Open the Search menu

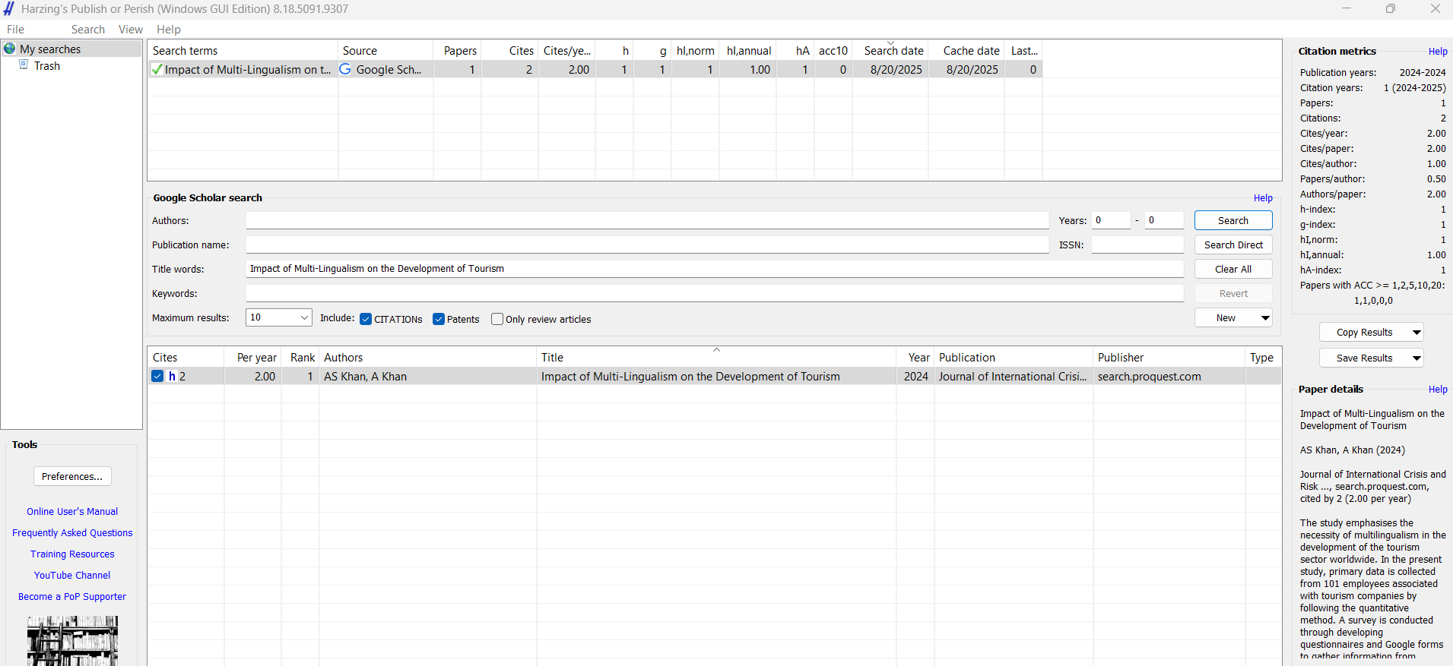[x=88, y=30]
